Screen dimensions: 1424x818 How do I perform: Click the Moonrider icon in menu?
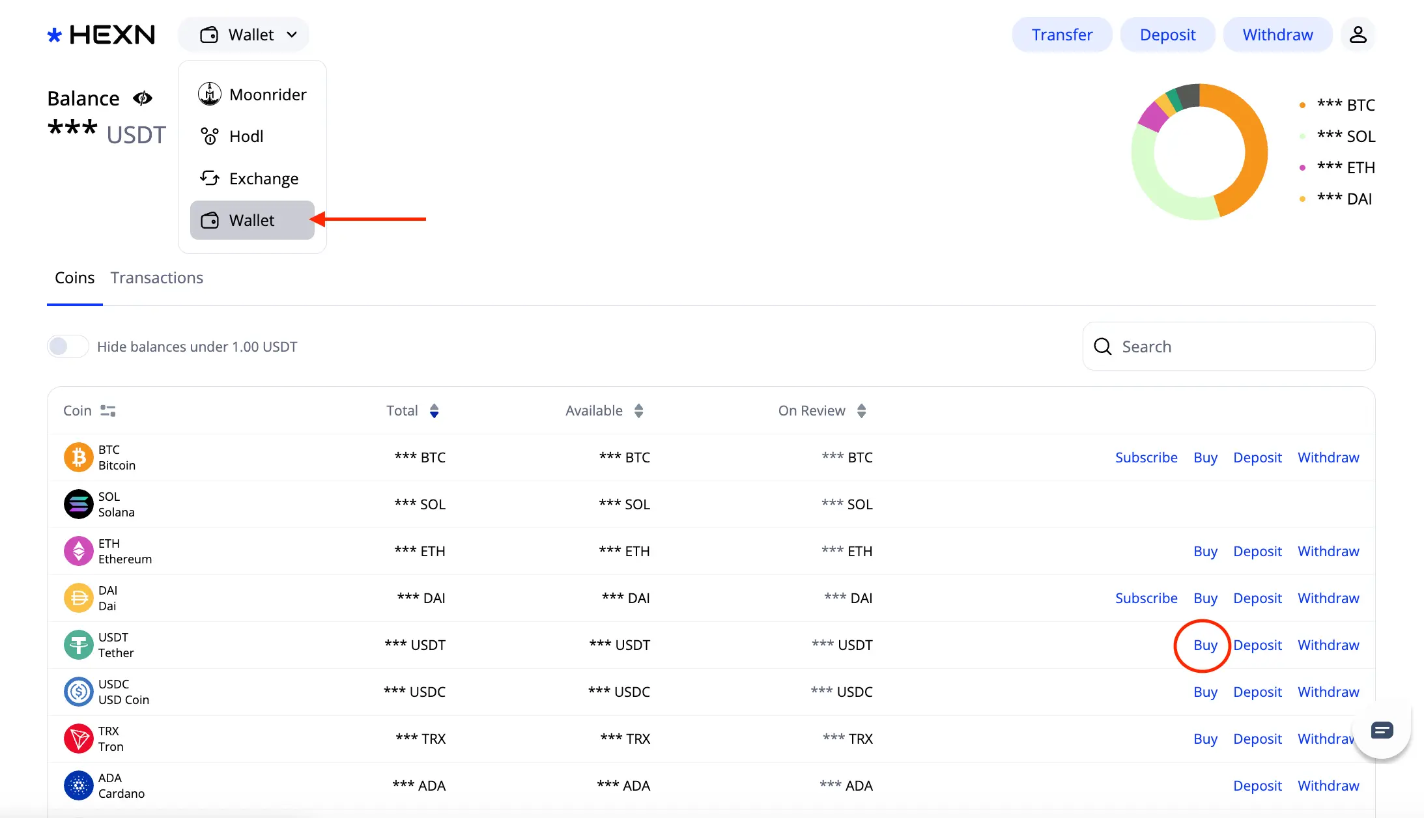point(210,94)
